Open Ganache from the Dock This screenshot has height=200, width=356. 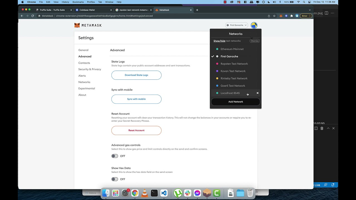[x=207, y=193]
